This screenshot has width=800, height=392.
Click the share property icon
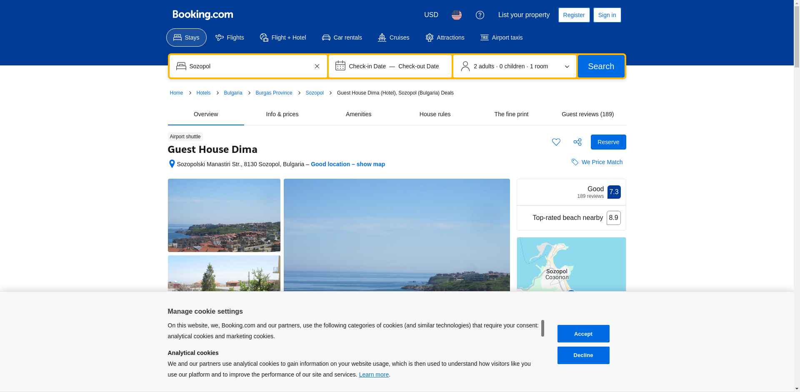[x=577, y=142]
